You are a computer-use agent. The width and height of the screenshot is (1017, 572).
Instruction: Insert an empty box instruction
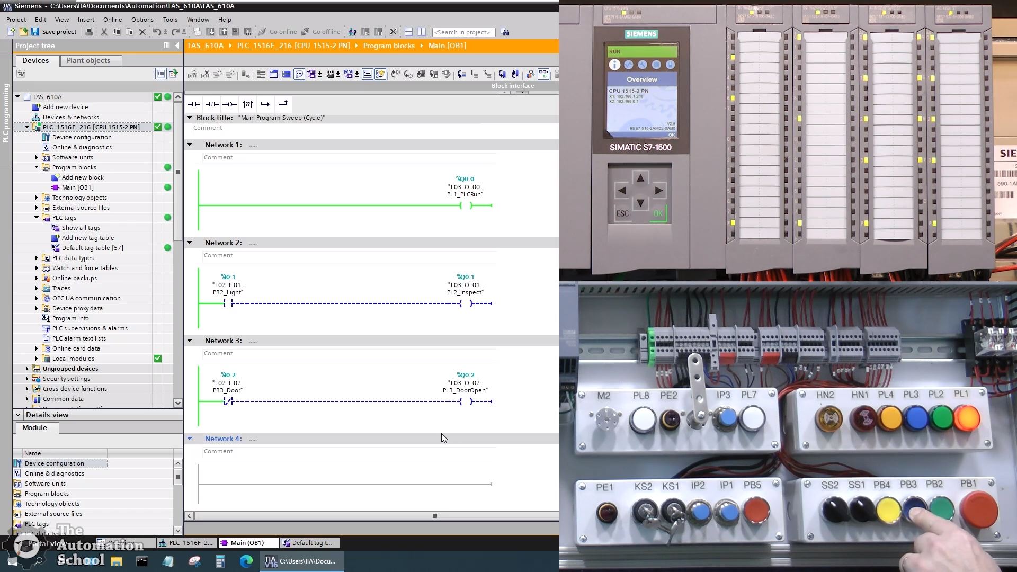[x=248, y=104]
